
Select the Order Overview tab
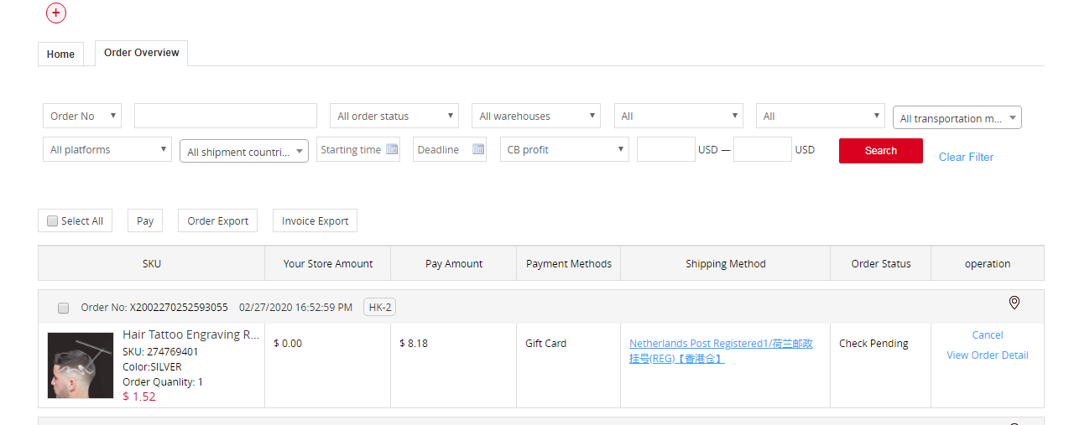141,53
